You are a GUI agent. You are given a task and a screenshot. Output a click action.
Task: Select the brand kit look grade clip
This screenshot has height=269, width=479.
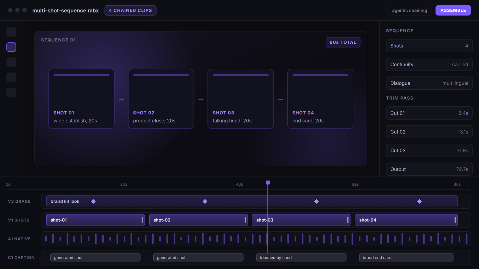pos(252,201)
